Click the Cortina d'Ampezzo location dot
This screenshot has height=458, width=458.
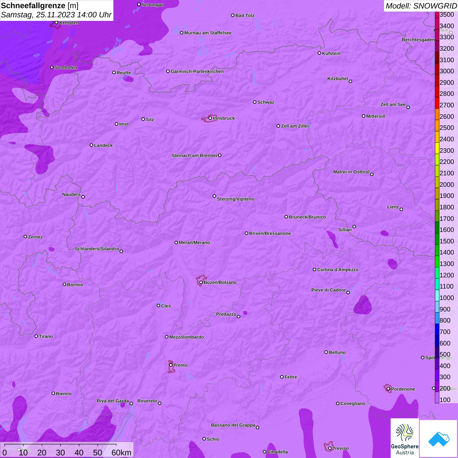pyautogui.click(x=314, y=270)
